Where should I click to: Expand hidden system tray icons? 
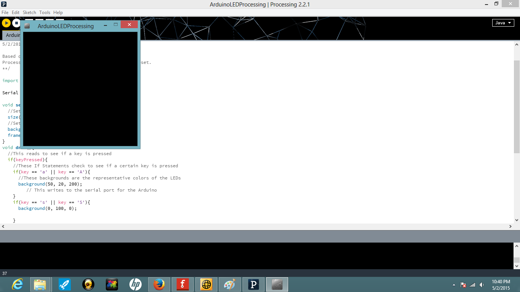(453, 285)
